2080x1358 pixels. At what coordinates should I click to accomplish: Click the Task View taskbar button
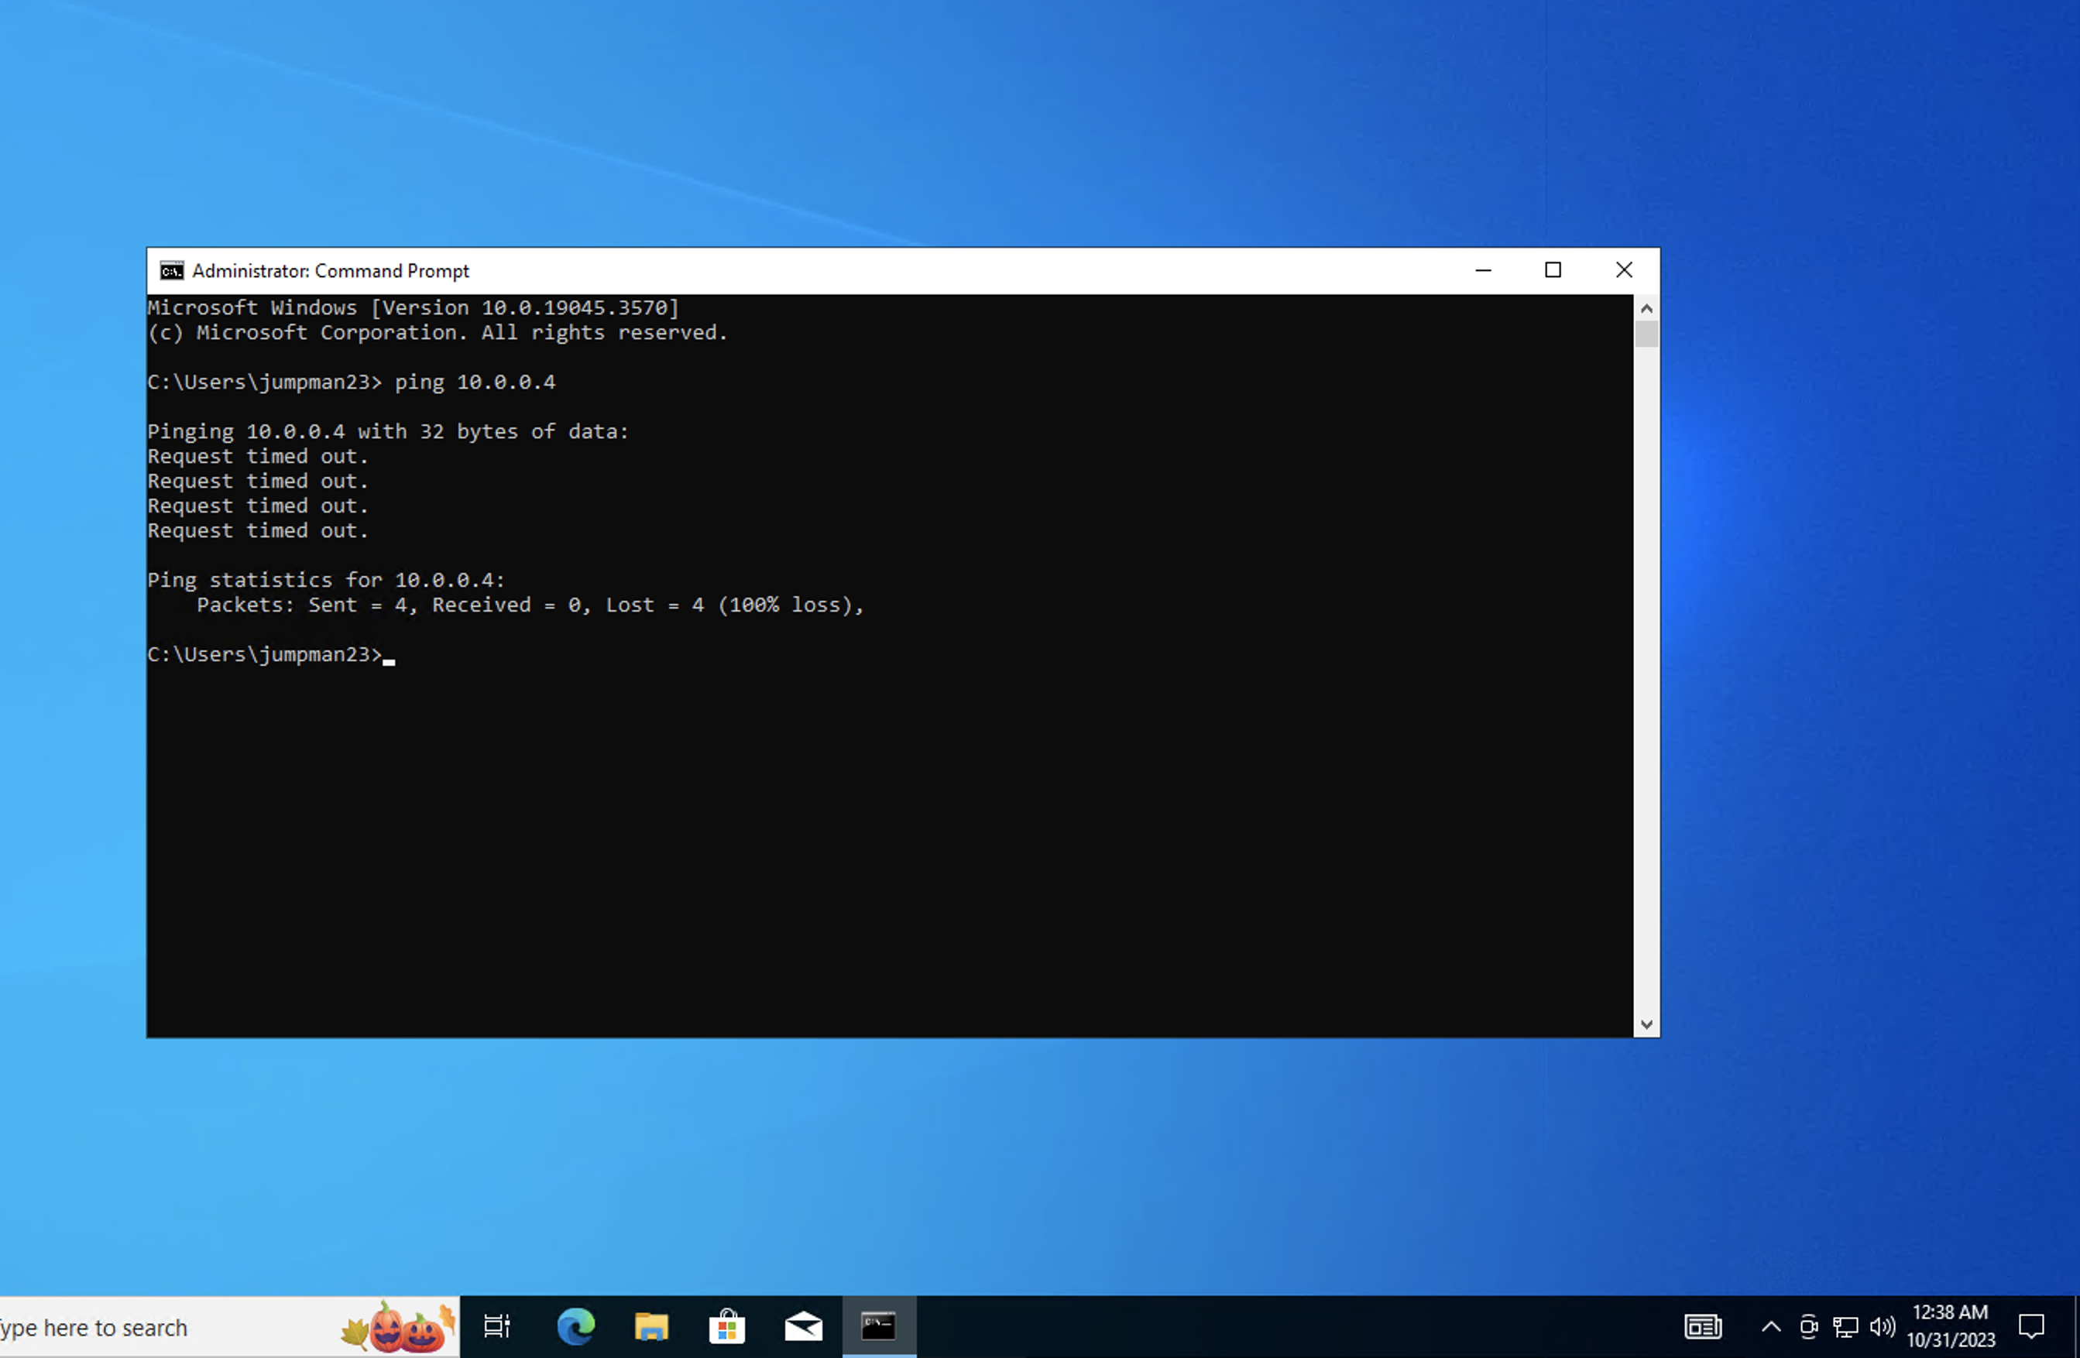[497, 1326]
